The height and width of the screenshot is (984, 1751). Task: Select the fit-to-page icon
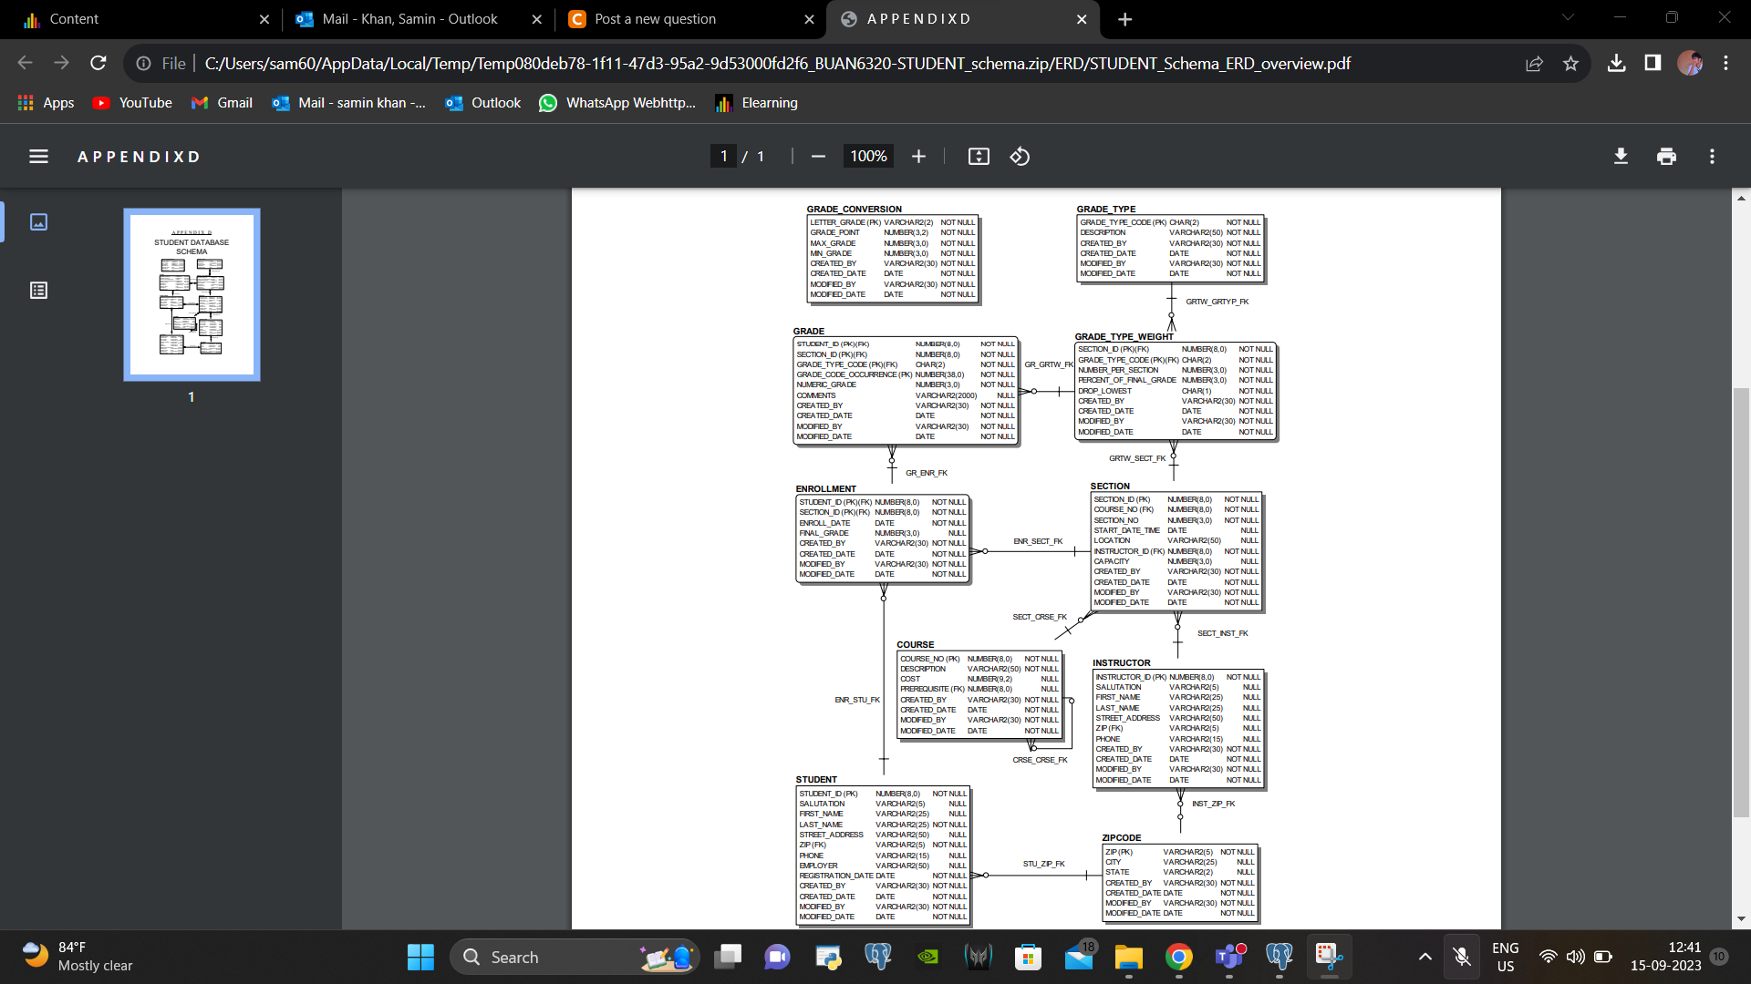point(978,156)
